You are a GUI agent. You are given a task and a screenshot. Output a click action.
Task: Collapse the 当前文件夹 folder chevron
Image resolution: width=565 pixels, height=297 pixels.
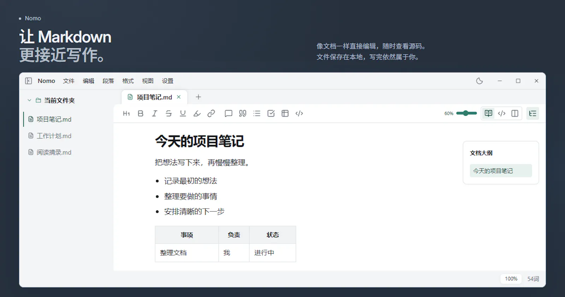coord(29,100)
